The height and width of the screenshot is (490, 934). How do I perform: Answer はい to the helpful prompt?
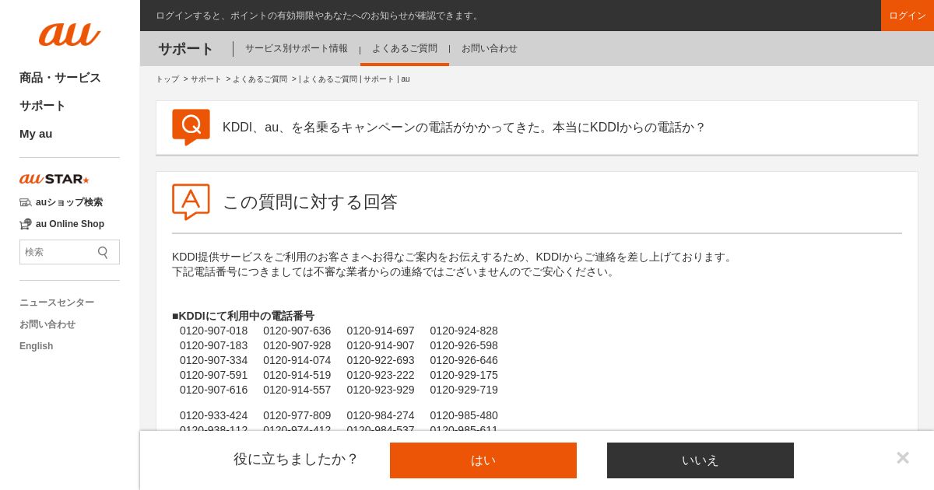pos(483,460)
